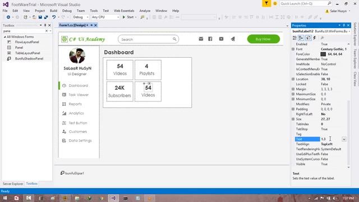Click the ForeColor color swatch

coord(323,54)
